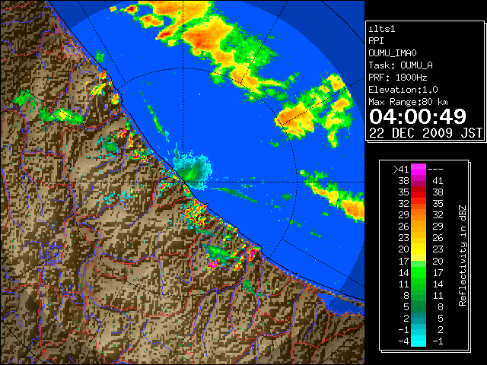The image size is (487, 365).
Task: Click the "OUMU_IMAO" site name text
Action: 393,53
